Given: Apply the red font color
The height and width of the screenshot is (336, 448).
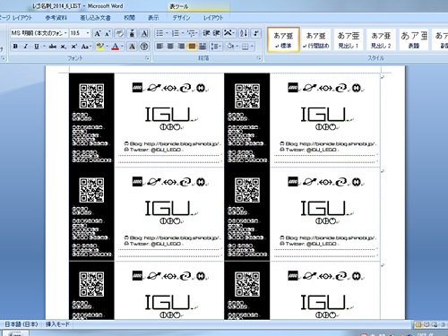Looking at the screenshot, I should [115, 47].
